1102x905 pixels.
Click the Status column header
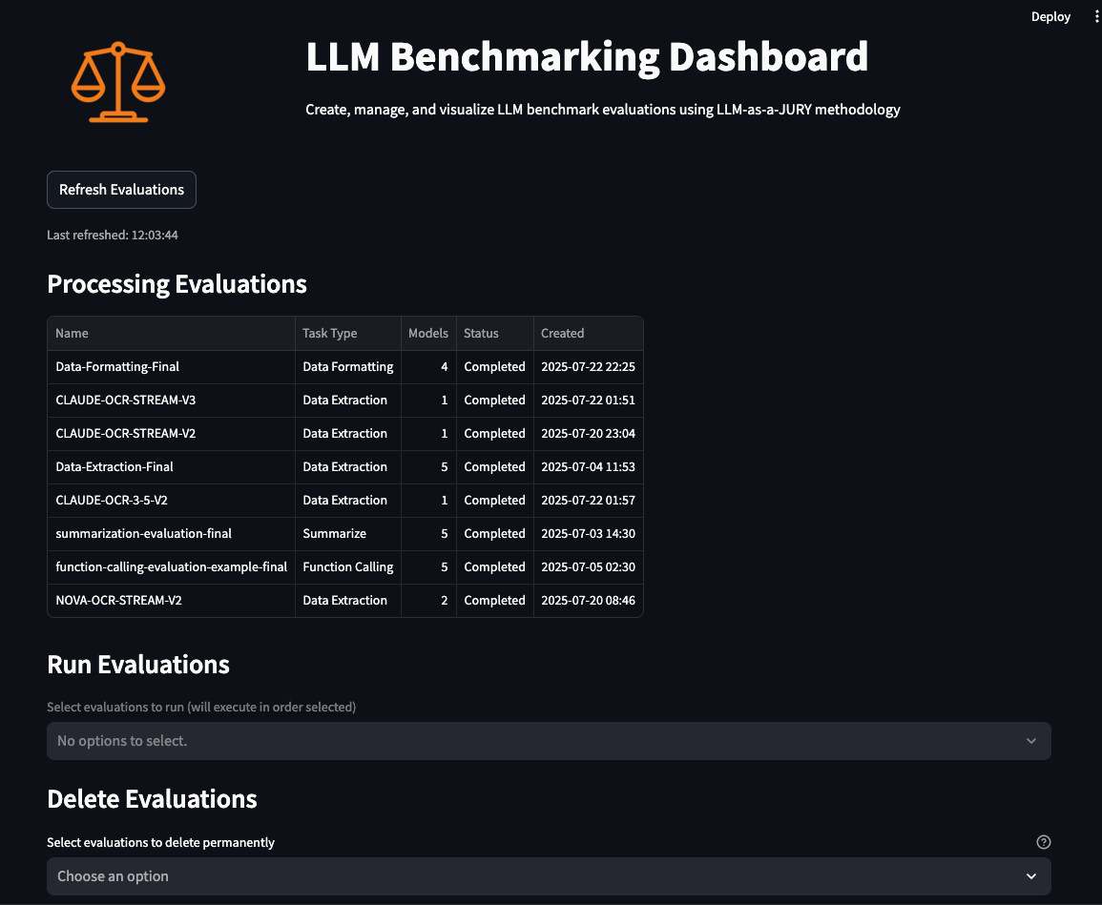pos(481,334)
